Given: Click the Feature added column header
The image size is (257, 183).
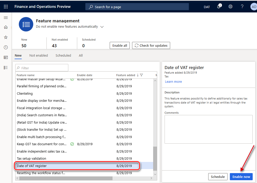Looking at the screenshot, I should click(x=125, y=75).
